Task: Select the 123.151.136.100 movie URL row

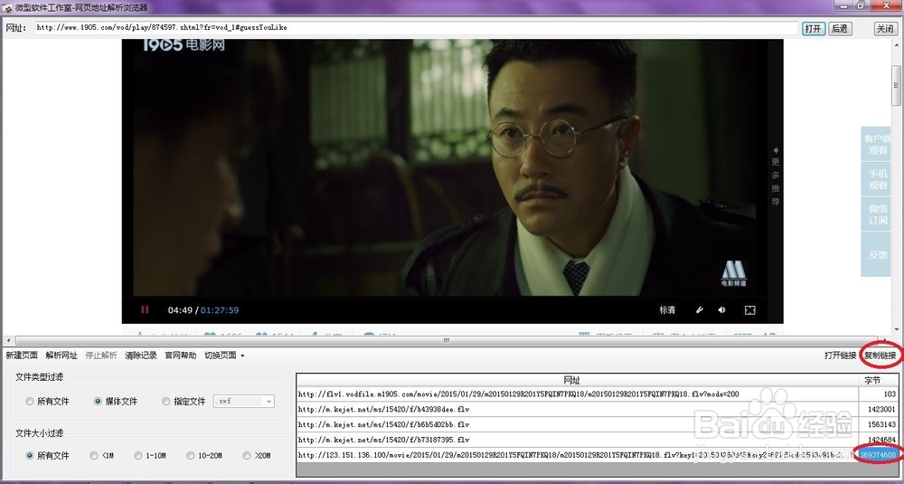Action: pos(577,455)
